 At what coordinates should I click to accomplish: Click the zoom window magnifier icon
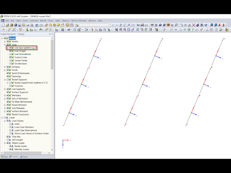coord(120,30)
